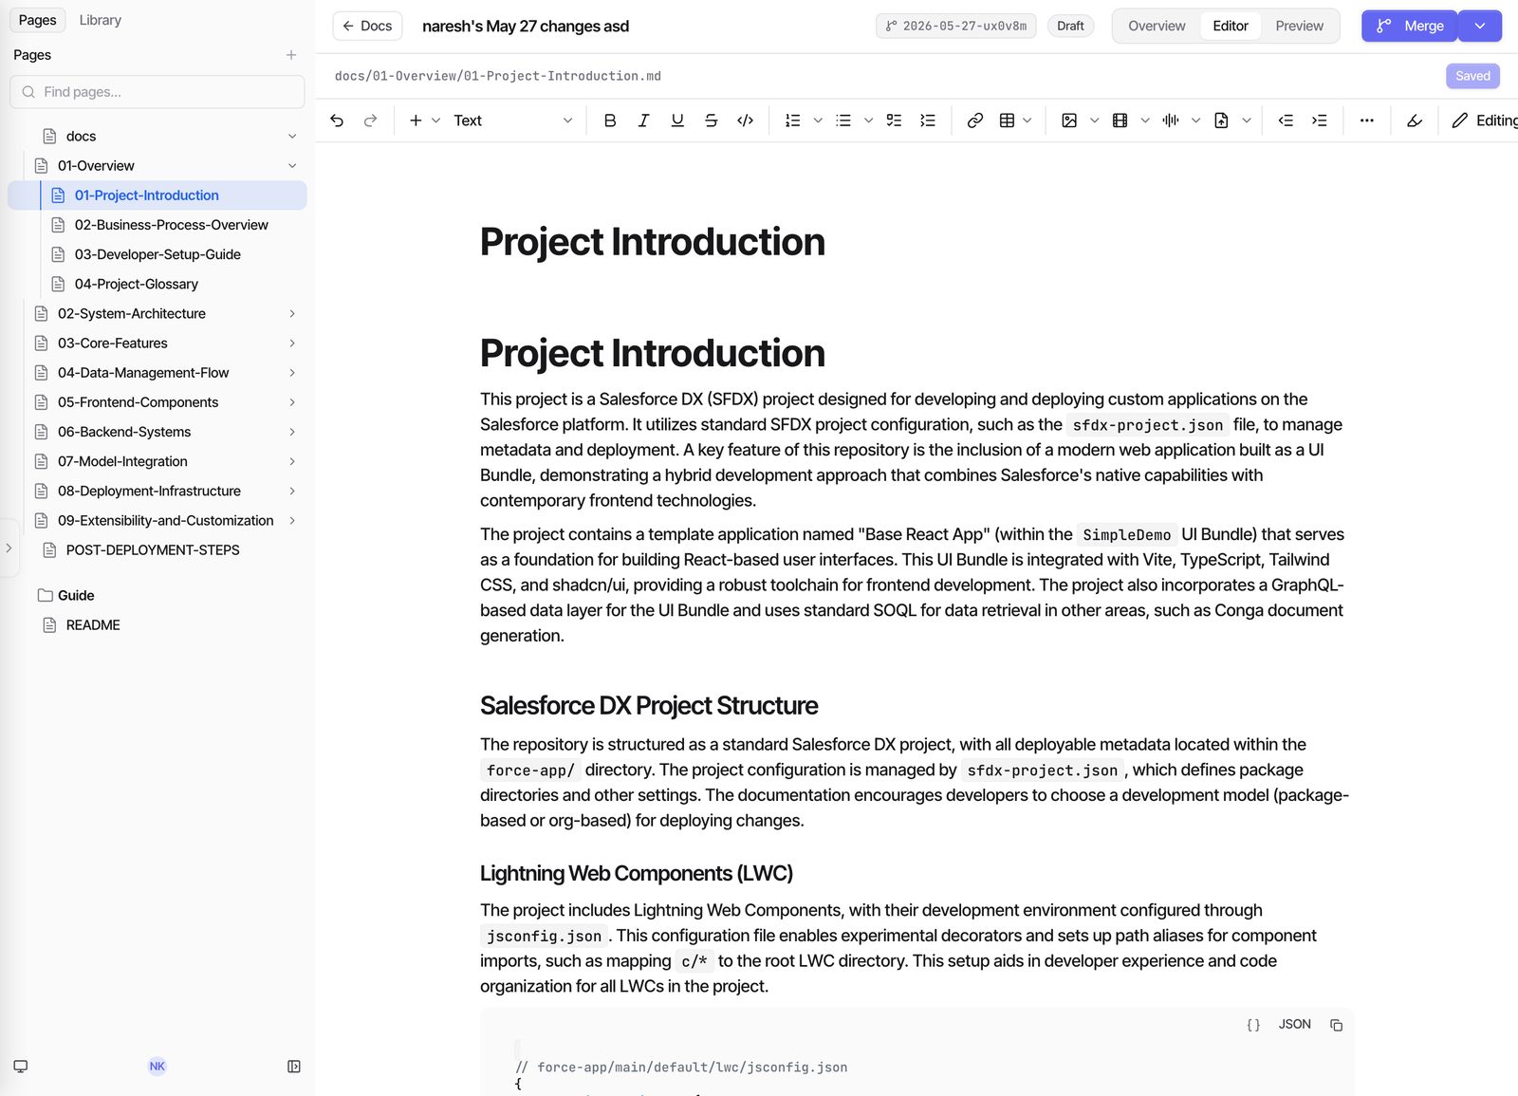Insert inline code formatting
Viewport: 1518px width, 1096px height.
pos(746,121)
